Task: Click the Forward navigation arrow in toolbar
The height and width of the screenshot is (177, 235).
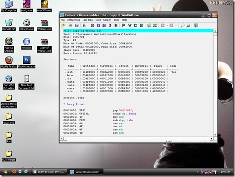Action: click(x=171, y=25)
